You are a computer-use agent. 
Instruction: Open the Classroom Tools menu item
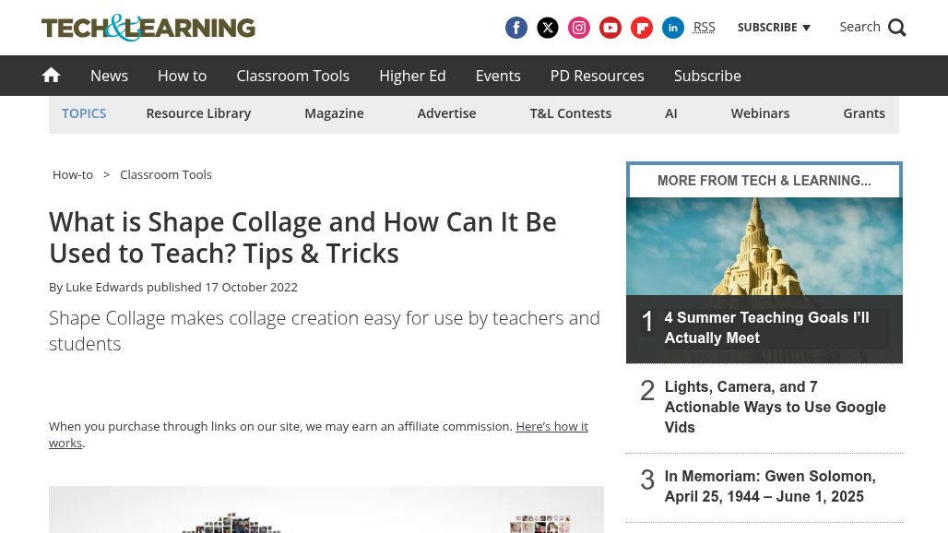point(292,76)
